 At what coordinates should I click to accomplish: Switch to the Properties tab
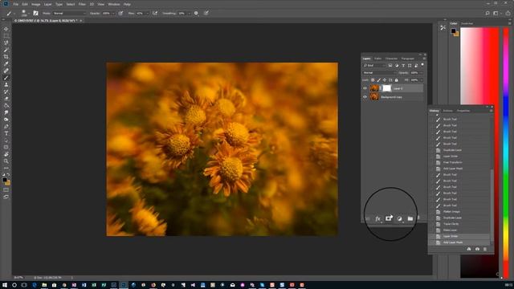click(x=463, y=111)
